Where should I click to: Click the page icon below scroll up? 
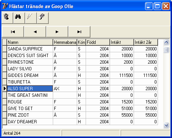(x=166, y=50)
